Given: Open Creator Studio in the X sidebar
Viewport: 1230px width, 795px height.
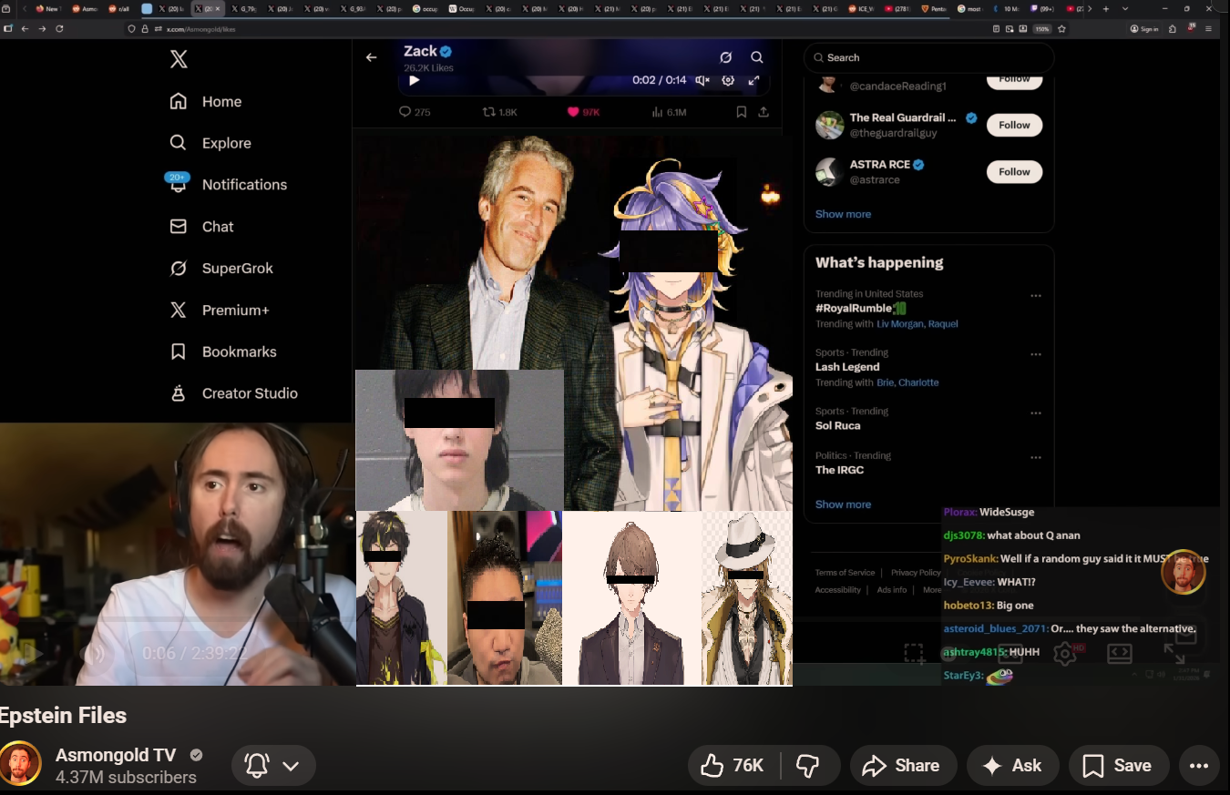Looking at the screenshot, I should pos(234,393).
